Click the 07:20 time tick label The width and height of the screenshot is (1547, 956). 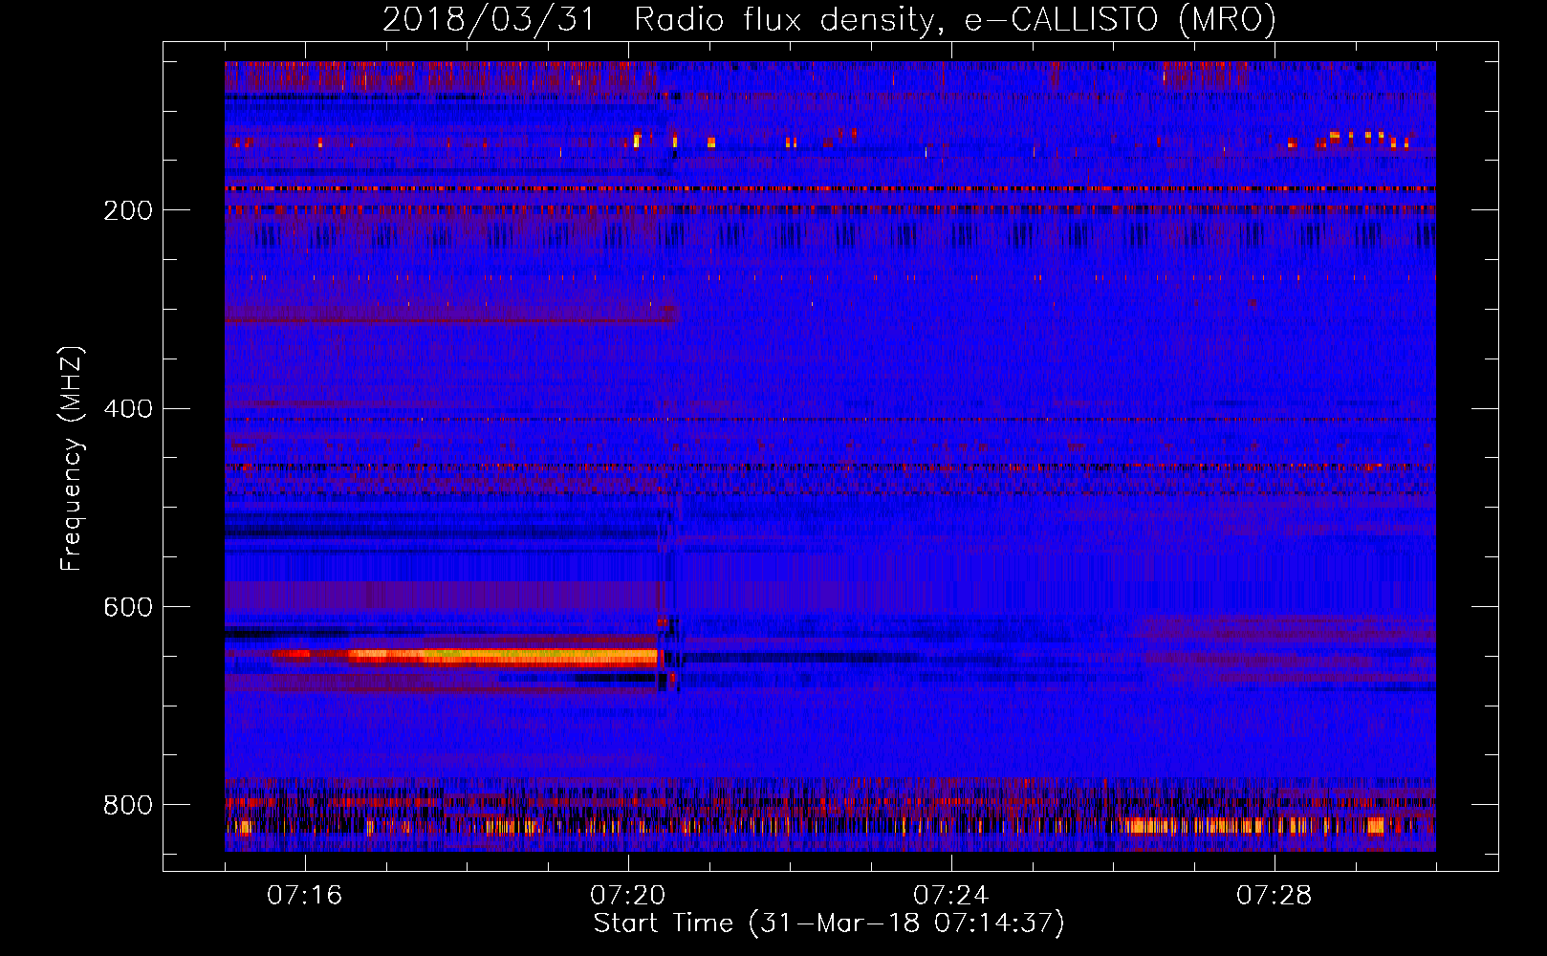point(628,896)
